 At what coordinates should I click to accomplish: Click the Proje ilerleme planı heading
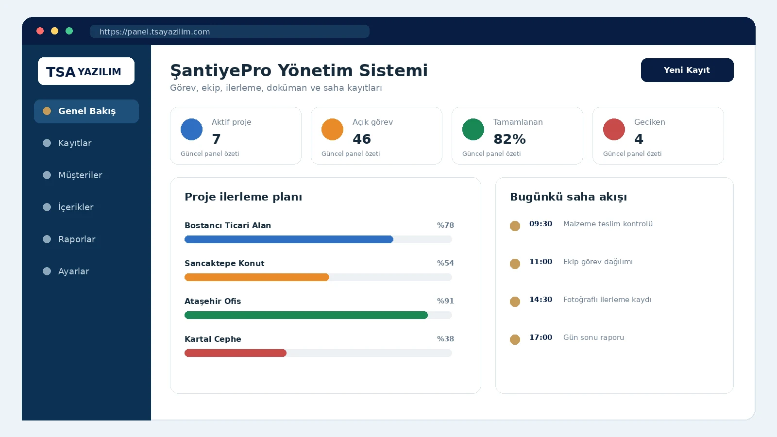coord(243,197)
